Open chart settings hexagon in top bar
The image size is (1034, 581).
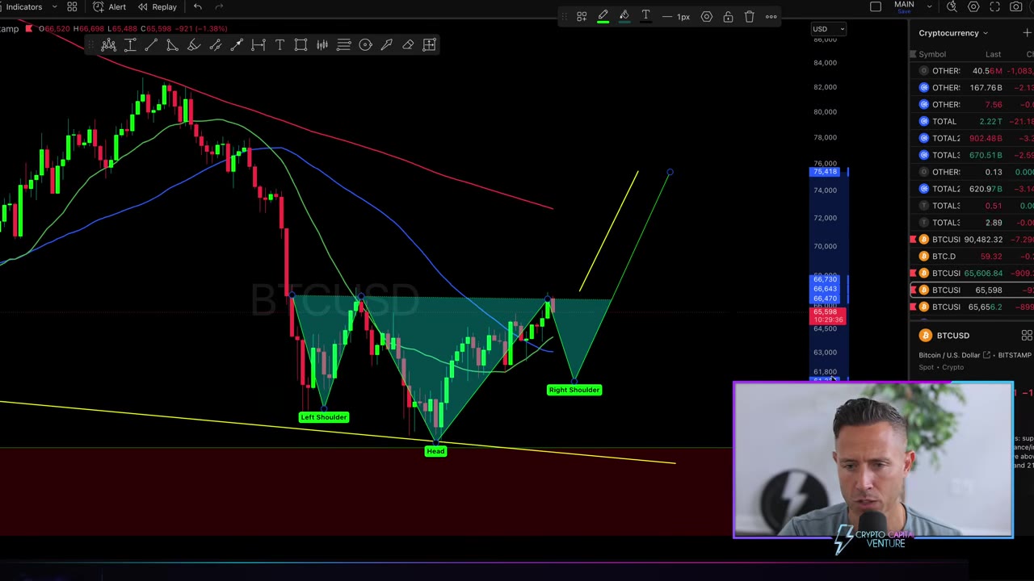pyautogui.click(x=973, y=6)
